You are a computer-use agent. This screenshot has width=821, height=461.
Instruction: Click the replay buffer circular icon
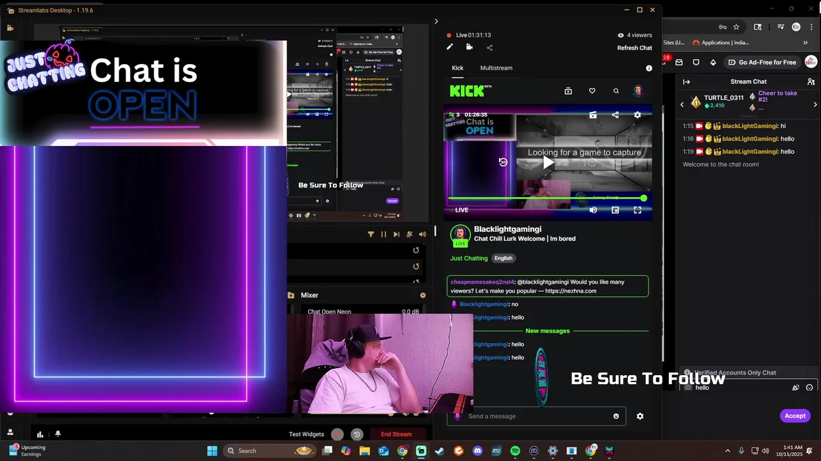click(x=357, y=434)
